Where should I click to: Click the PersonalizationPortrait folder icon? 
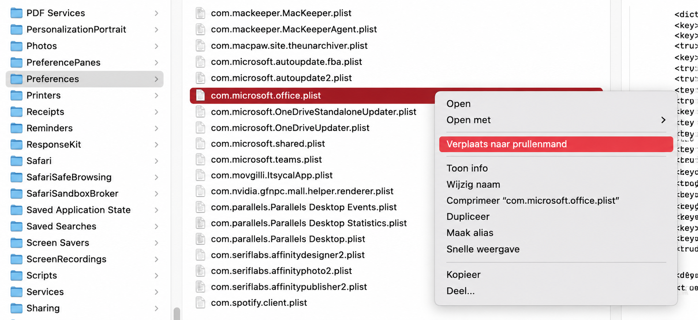click(x=16, y=29)
